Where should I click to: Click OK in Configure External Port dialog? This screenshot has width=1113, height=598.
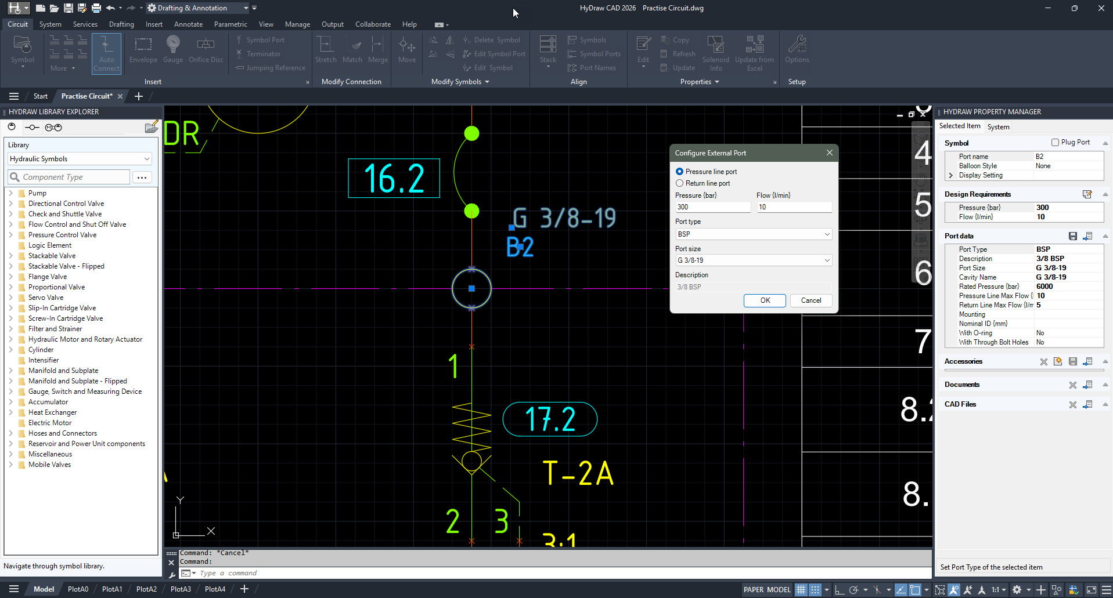pyautogui.click(x=765, y=300)
